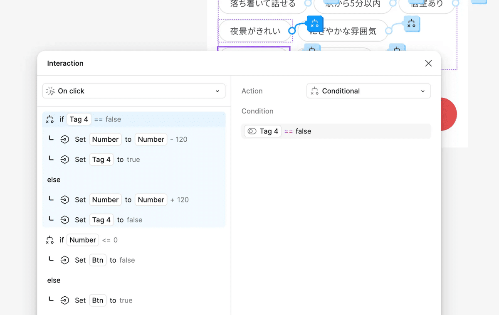Click the conditional icon next to the Number if
This screenshot has width=499, height=315.
coord(50,240)
